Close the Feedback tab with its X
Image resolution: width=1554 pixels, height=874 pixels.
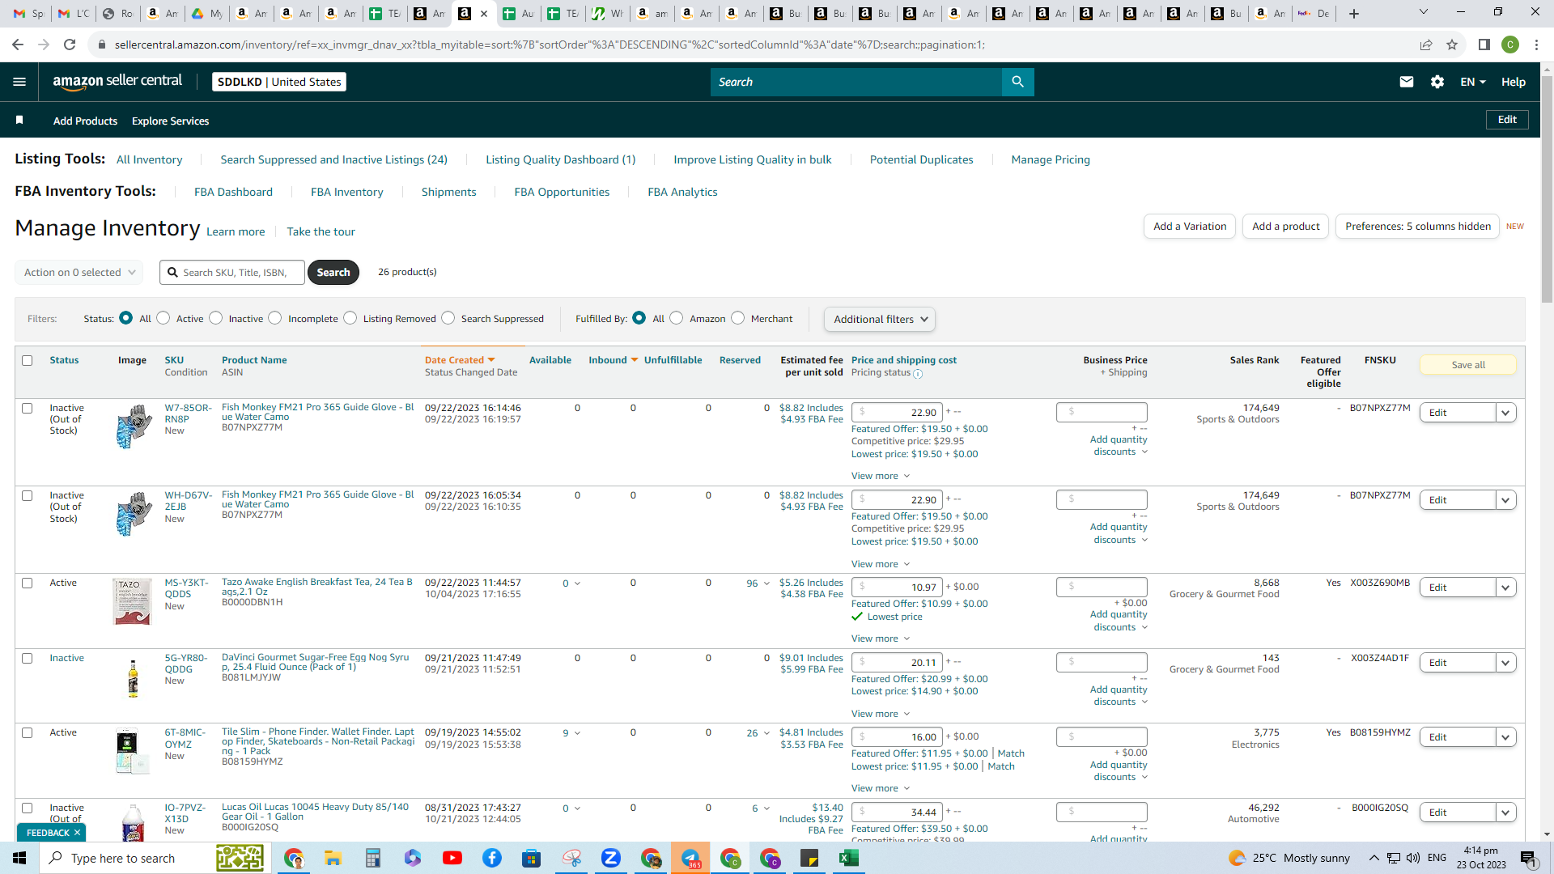[x=77, y=833]
